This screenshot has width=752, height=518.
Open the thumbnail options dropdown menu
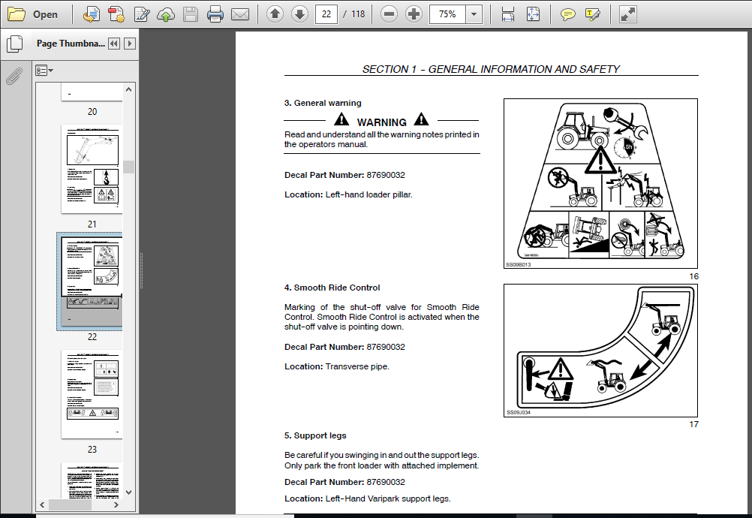click(x=44, y=71)
